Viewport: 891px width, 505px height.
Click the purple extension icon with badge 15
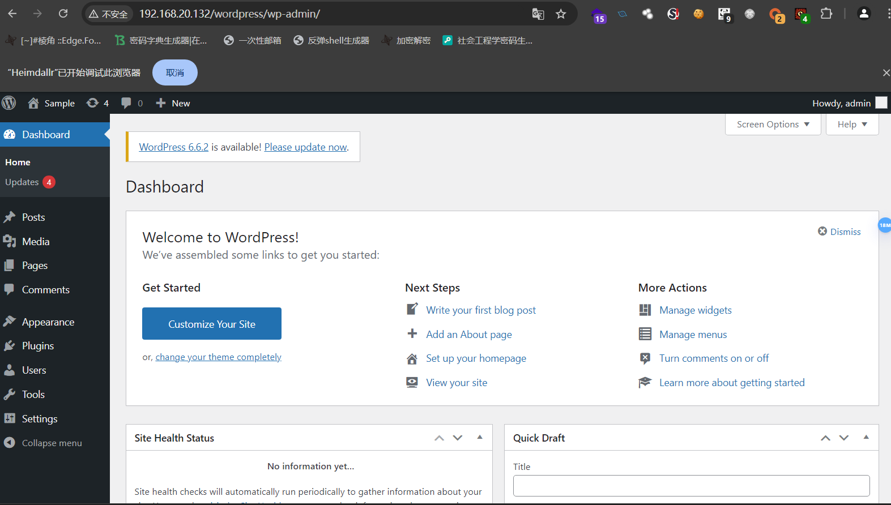click(x=598, y=15)
